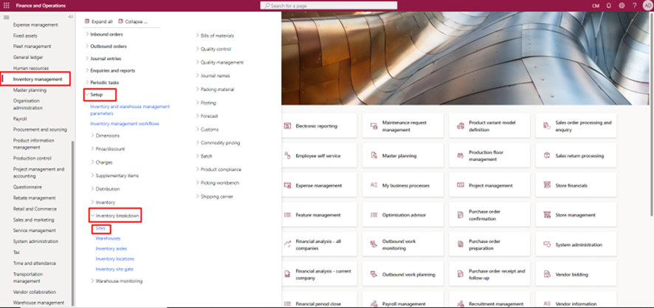Collapse the Inventory breakdown subgroup
Viewport: 654px width, 308px height.
pos(92,216)
